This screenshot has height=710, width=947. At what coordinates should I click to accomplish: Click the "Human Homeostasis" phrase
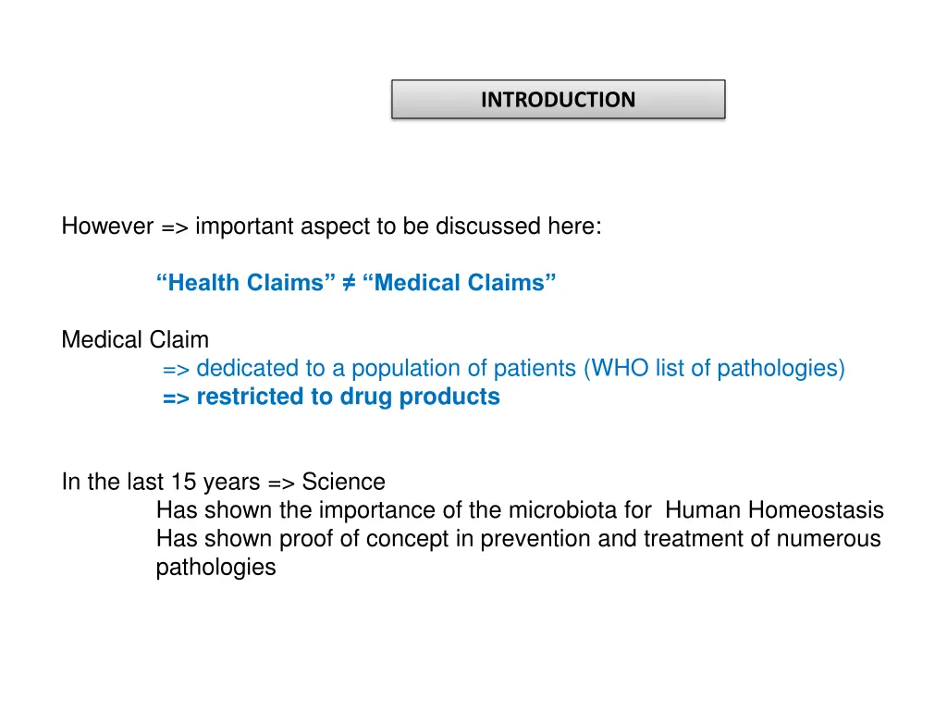click(774, 510)
